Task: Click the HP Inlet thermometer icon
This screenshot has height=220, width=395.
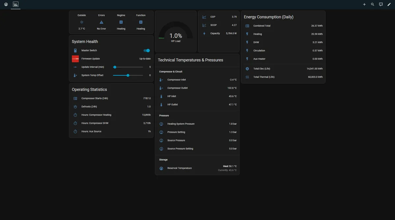Action: coord(161,96)
